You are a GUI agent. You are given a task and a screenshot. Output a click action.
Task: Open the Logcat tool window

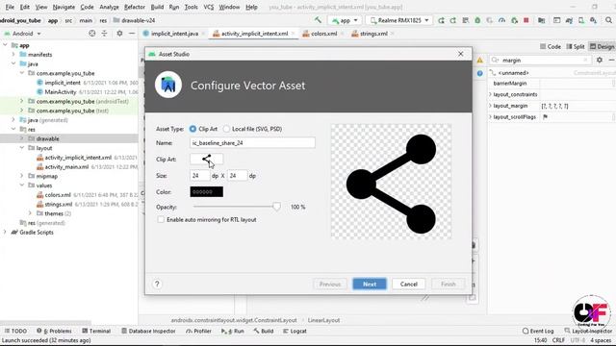click(295, 331)
